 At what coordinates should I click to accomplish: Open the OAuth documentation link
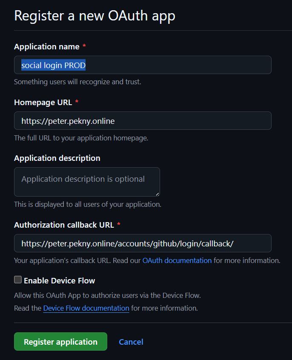(x=177, y=260)
